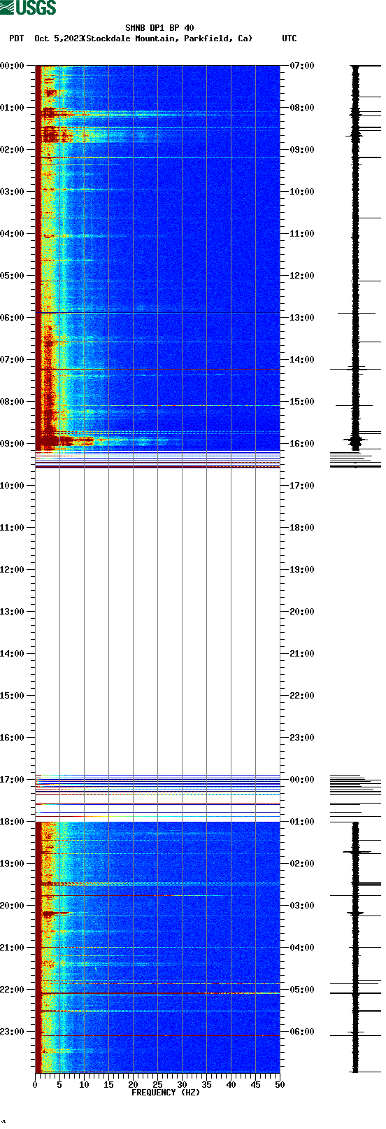Screen dimensions: 386x1129
Task: Click the 18:00 PDT time label
Action: tap(13, 822)
